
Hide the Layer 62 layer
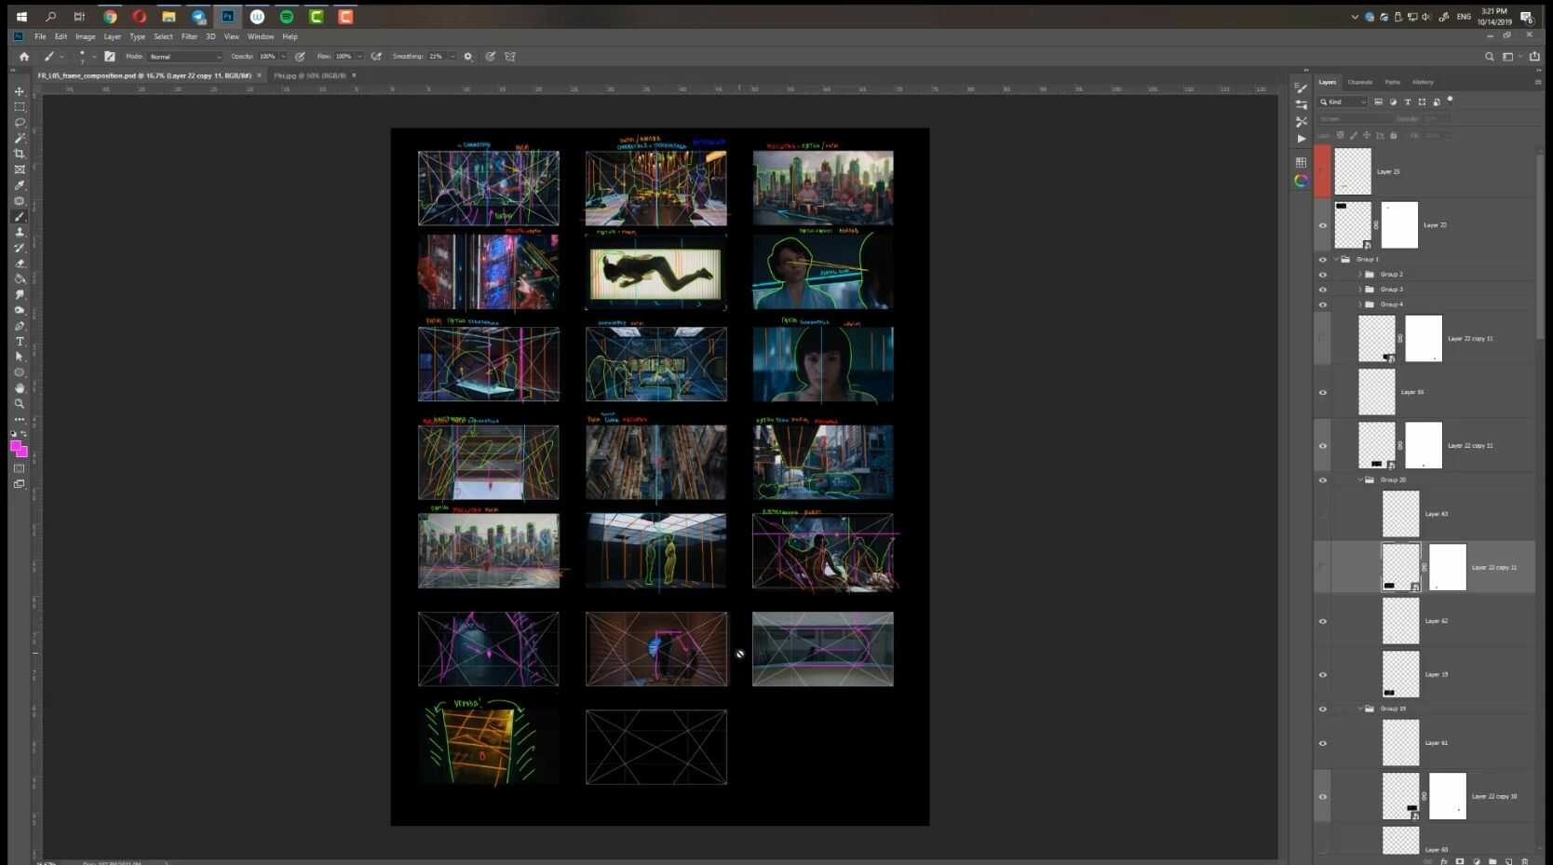coord(1322,621)
